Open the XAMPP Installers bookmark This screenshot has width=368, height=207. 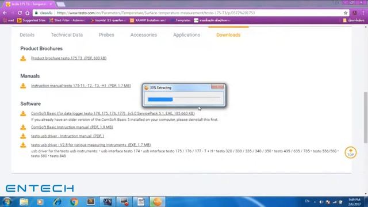148,21
